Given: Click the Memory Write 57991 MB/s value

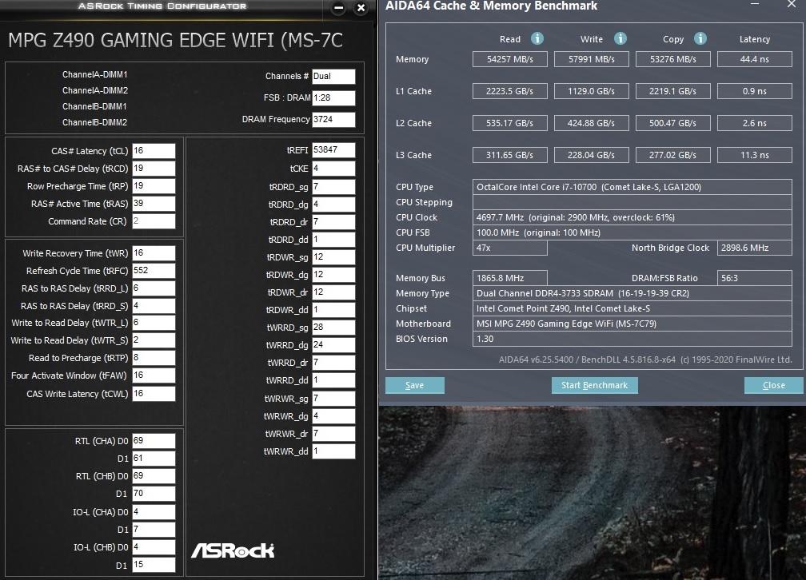Looking at the screenshot, I should click(592, 59).
